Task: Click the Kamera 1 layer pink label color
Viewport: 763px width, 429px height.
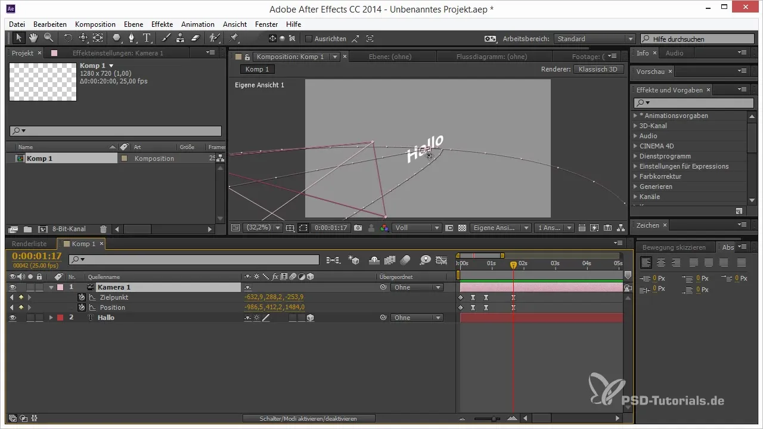Action: [60, 287]
